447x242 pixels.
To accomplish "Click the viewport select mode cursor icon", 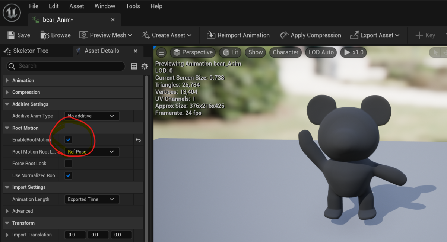I will tap(435, 52).
